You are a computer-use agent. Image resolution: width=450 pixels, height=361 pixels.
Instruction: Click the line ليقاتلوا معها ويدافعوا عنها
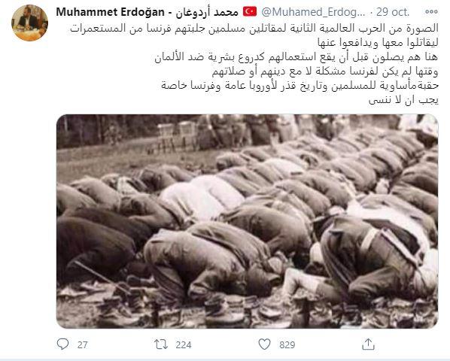(x=378, y=43)
